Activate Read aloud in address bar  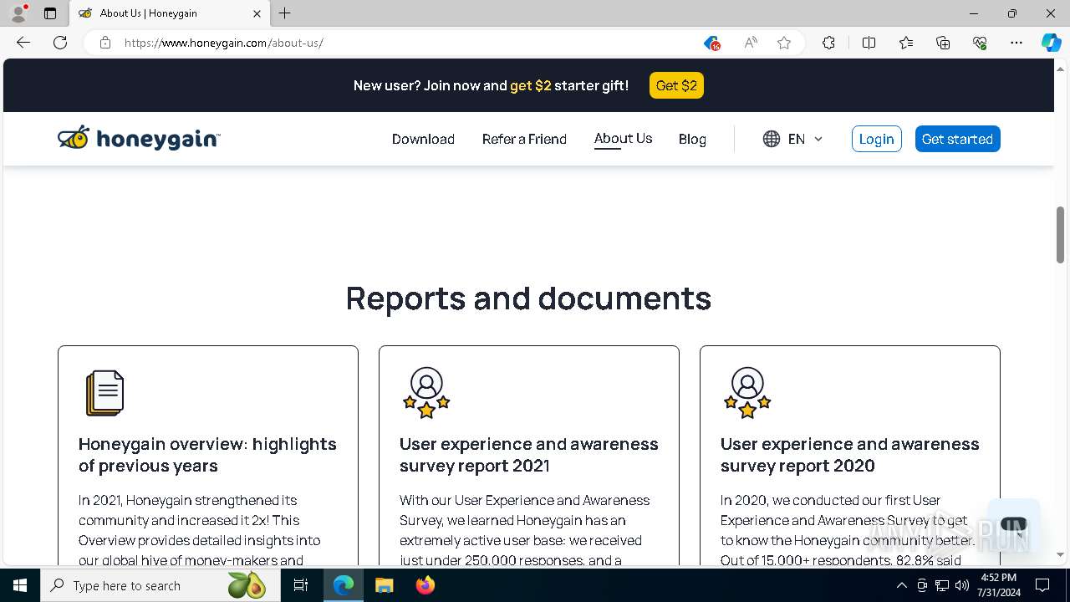pyautogui.click(x=751, y=43)
